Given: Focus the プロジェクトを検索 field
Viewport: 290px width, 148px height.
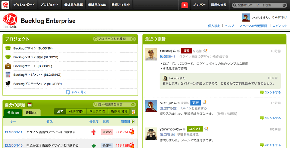Looking at the screenshot, I should [x=114, y=39].
